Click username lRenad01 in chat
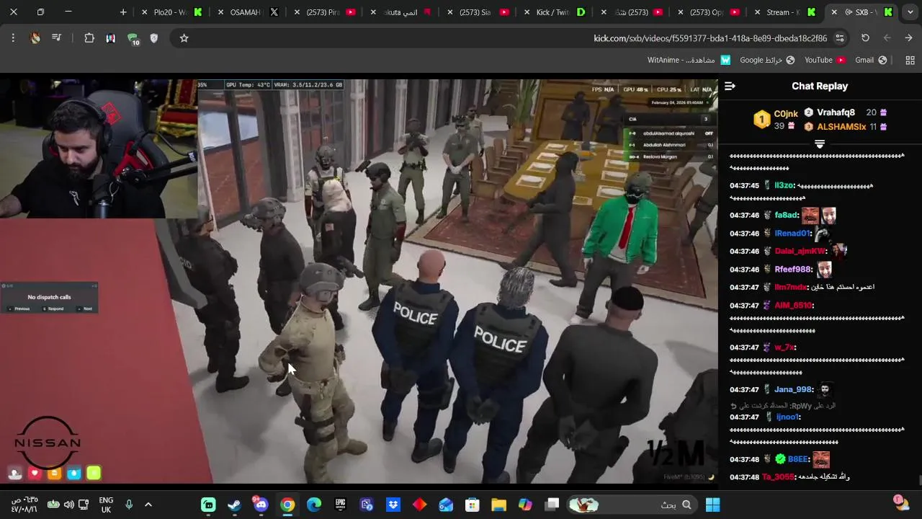 point(792,234)
